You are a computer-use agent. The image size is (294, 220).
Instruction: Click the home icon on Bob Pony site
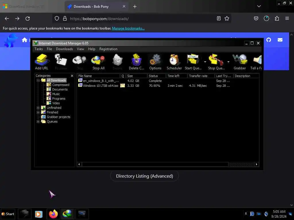(x=25, y=40)
